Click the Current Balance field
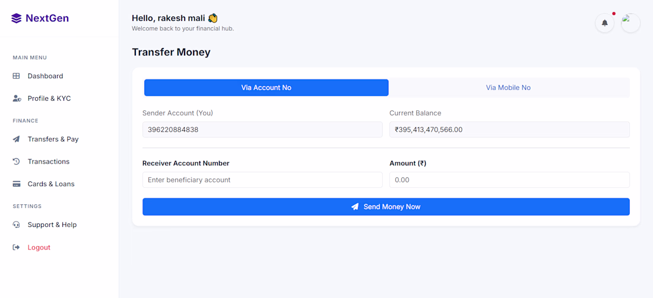Screen dimensions: 653x298 tap(509, 130)
